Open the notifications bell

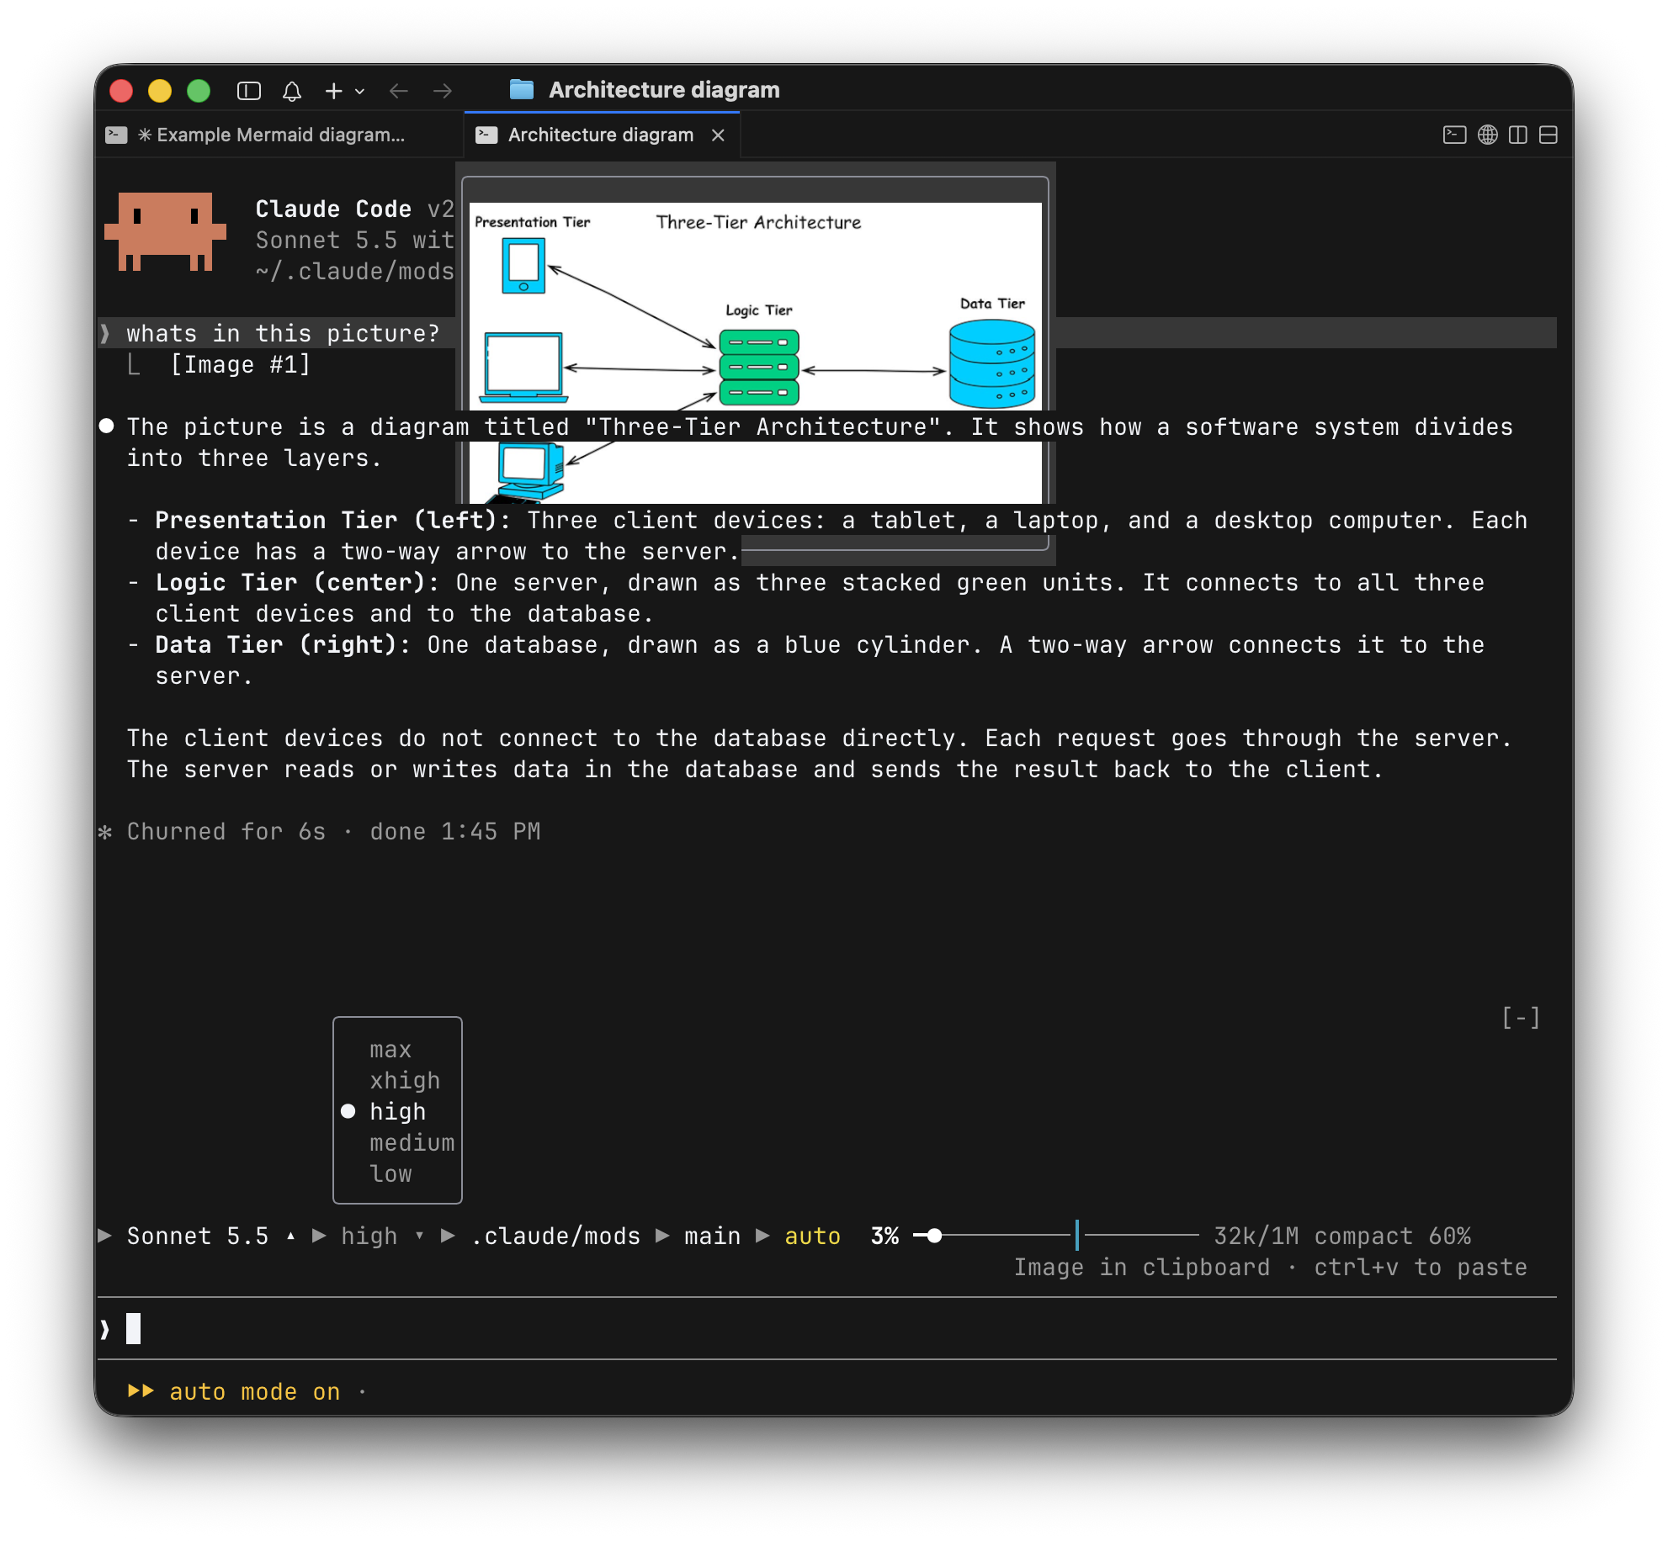292,91
